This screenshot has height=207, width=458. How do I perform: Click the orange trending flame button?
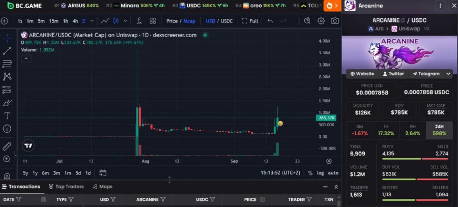333,6
